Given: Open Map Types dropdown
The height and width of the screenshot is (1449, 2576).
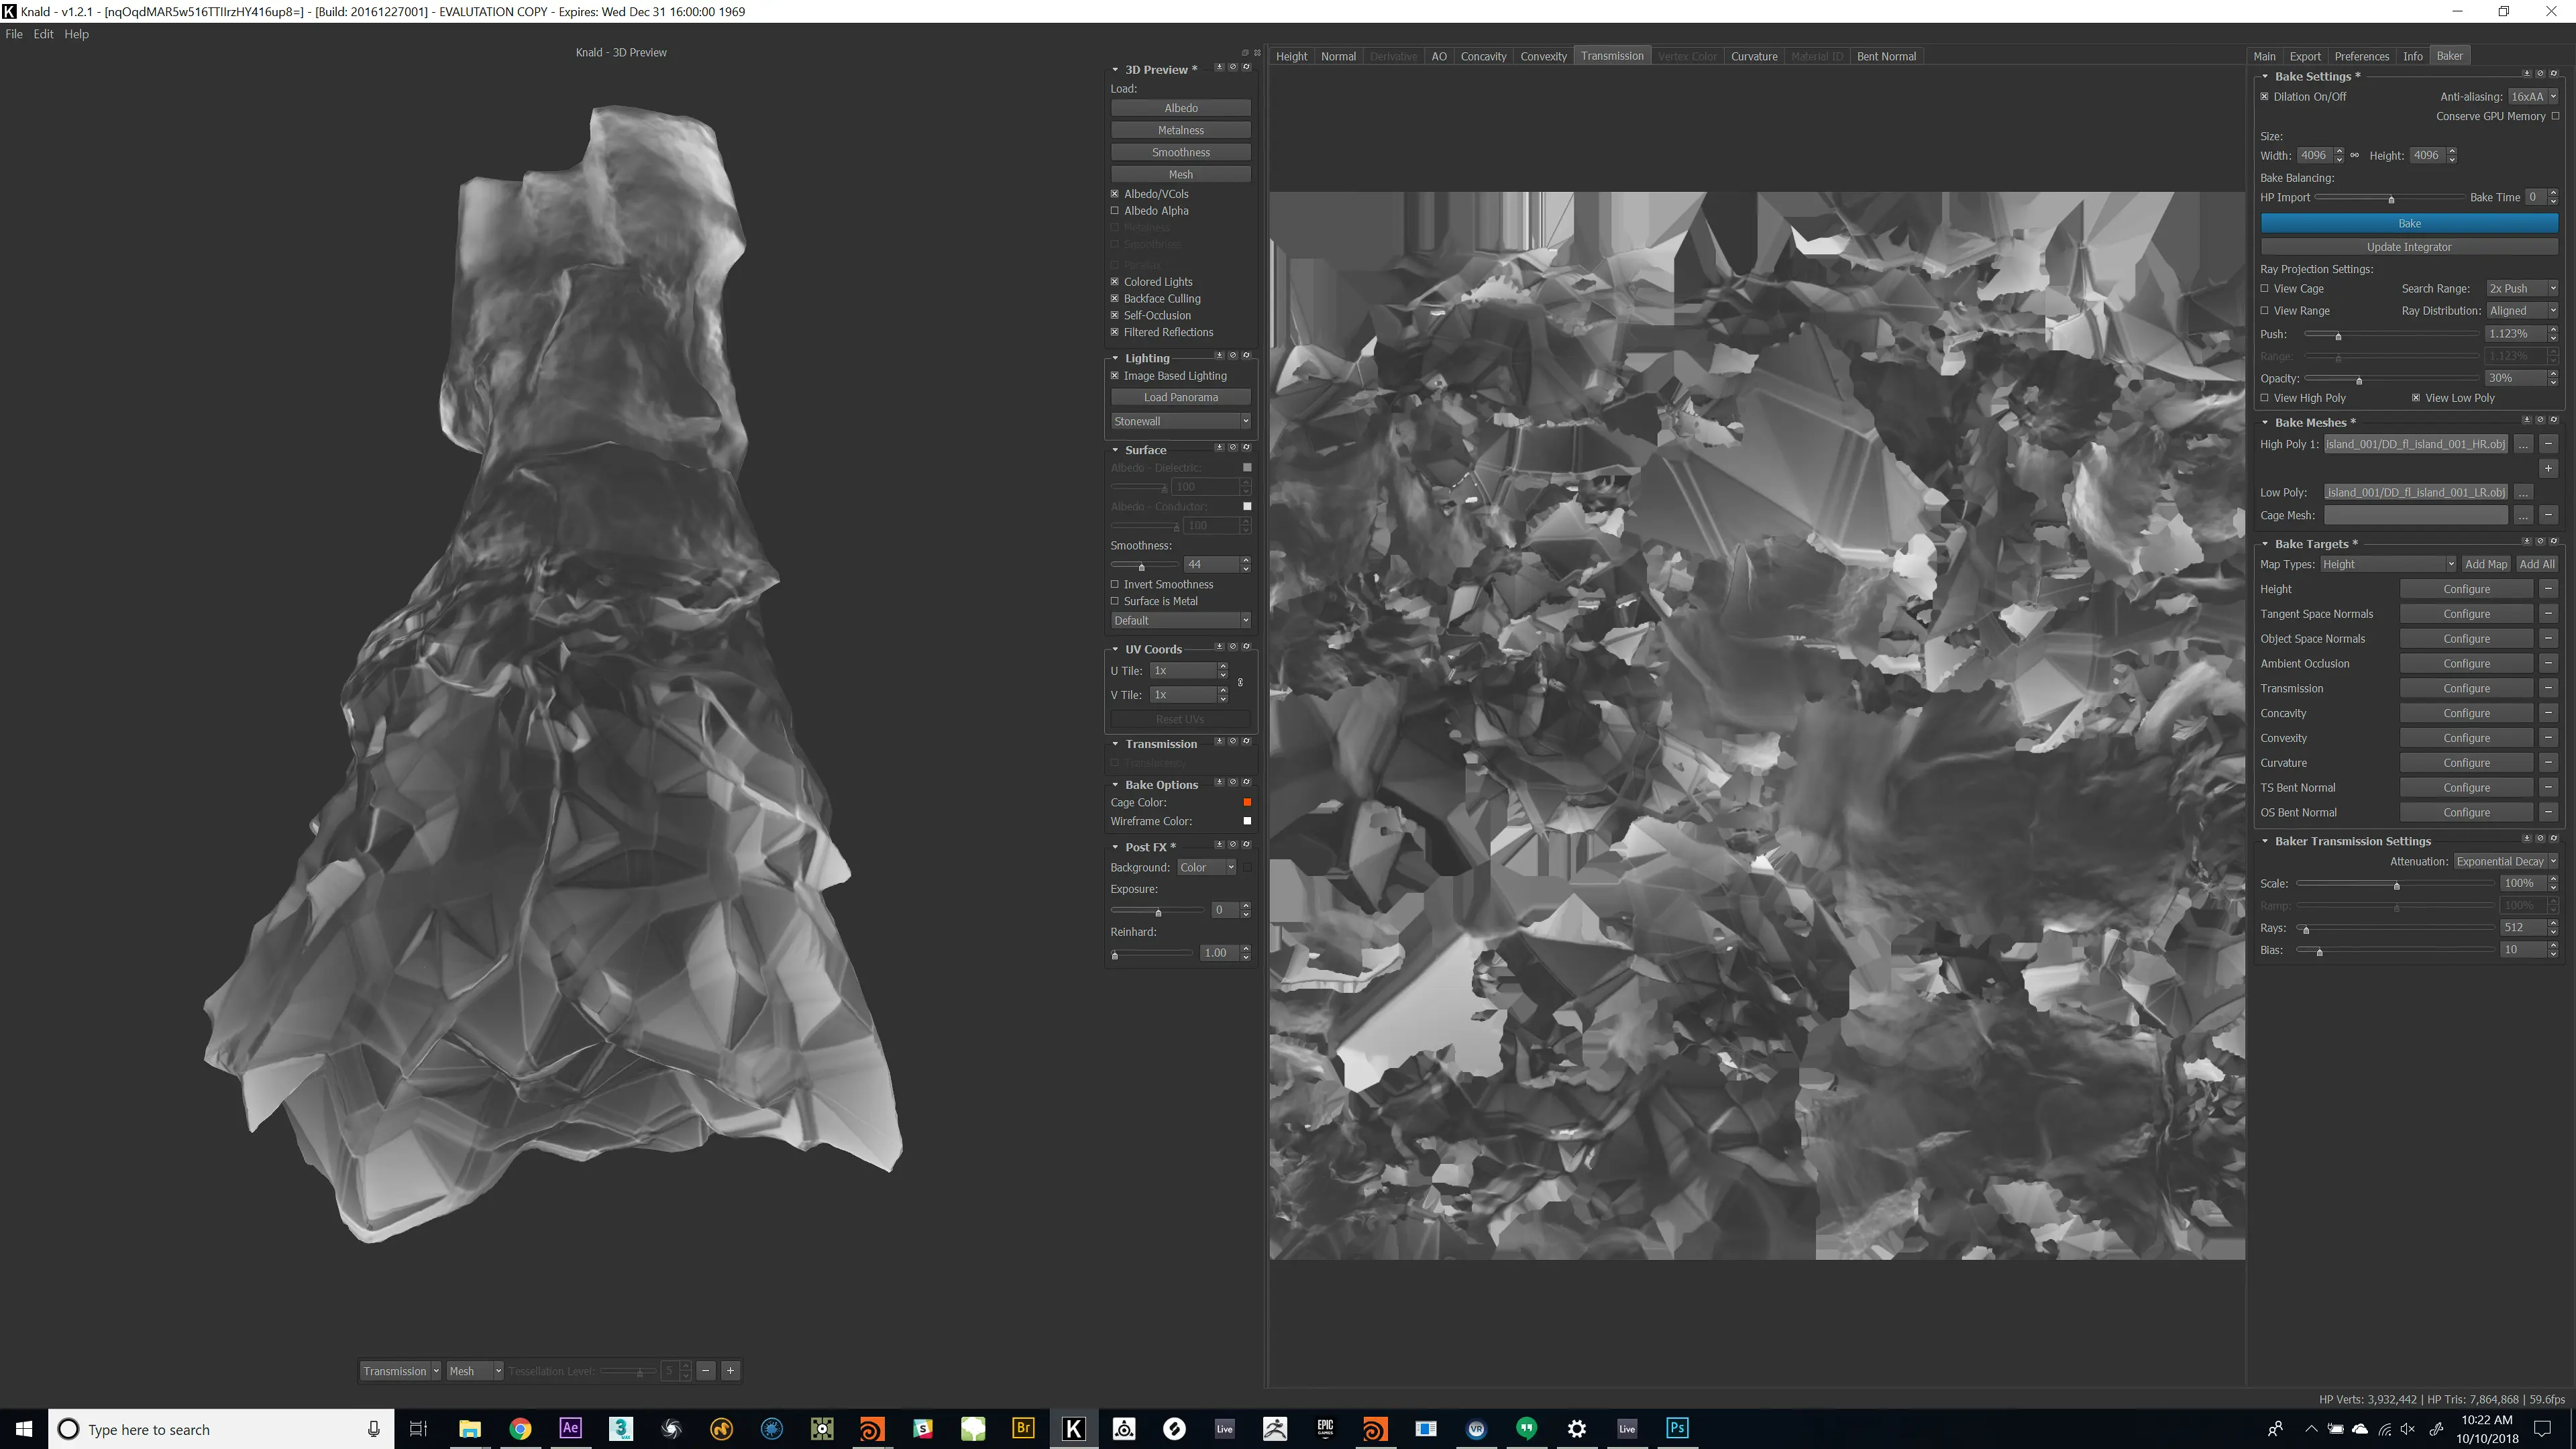Looking at the screenshot, I should (x=2388, y=564).
